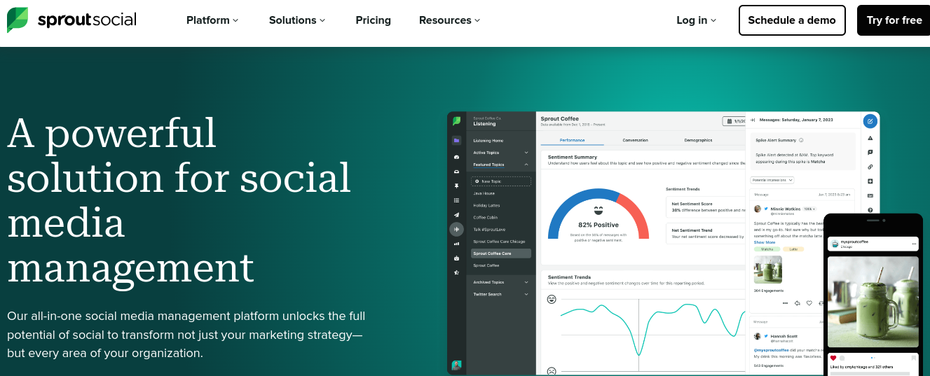Click the info icon beside Spike Alert Summary
Viewport: 930px width, 376px height.
801,140
